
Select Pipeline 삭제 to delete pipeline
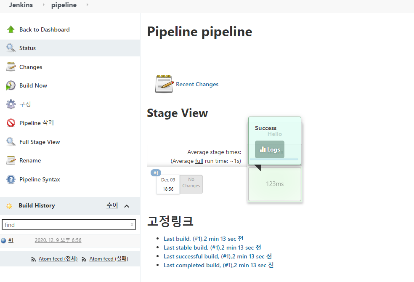[x=37, y=123]
